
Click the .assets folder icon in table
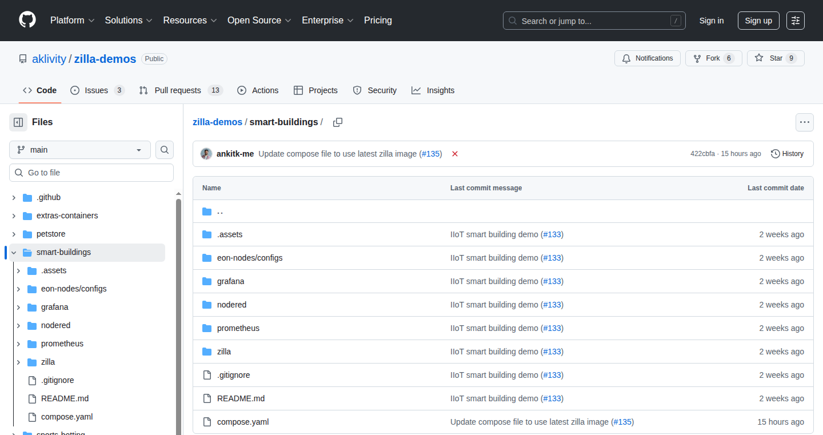[207, 234]
